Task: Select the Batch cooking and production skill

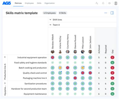Action: click(x=33, y=68)
